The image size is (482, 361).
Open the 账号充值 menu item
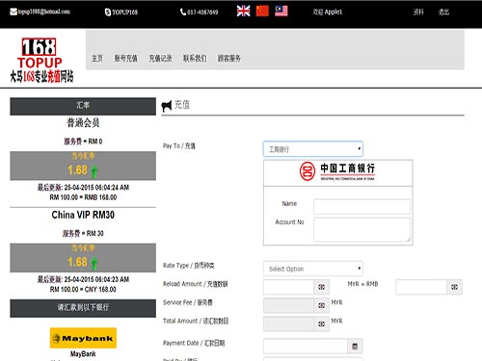coord(126,59)
